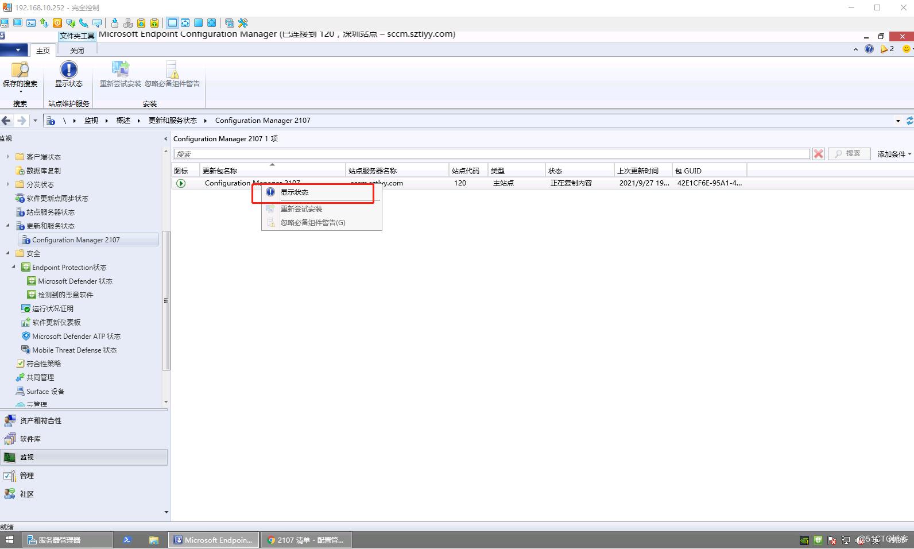914x549 pixels.
Task: Click the 忽略必备组件警告 ribbon icon
Action: pos(172,69)
